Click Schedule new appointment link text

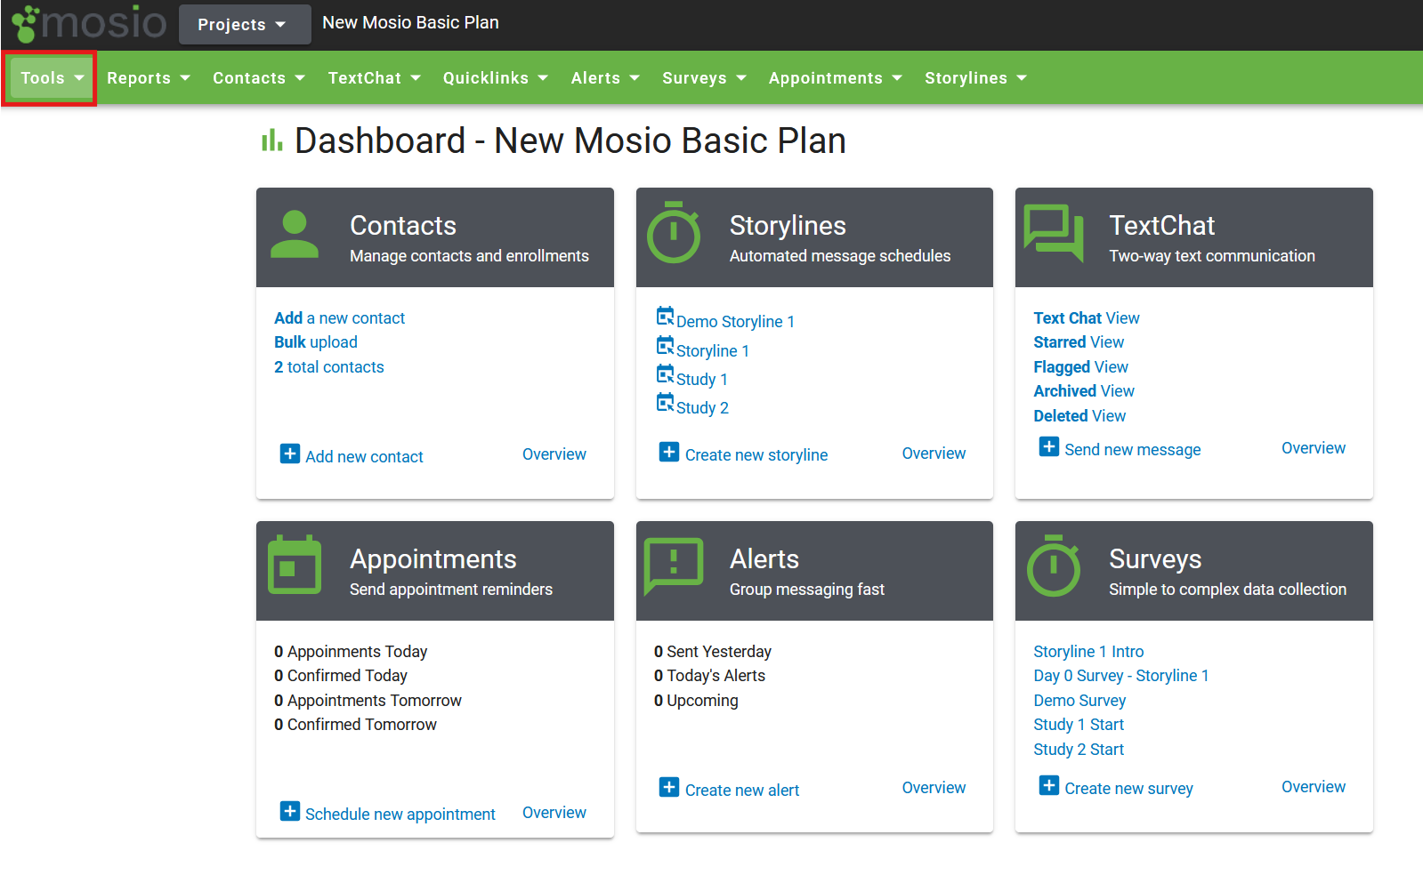click(400, 815)
